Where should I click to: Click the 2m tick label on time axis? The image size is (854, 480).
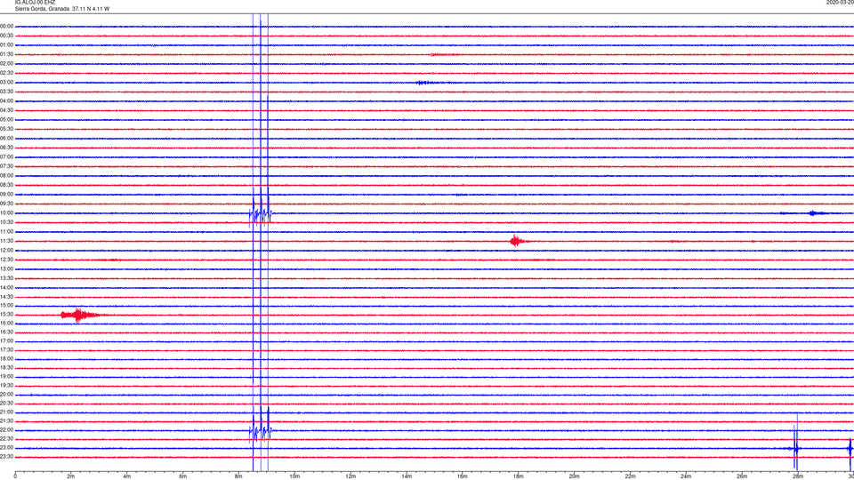point(71,476)
